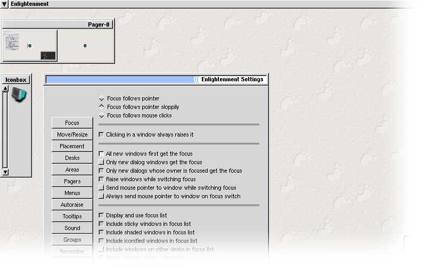Select first desktop thumbnail in Pager-0
The width and height of the screenshot is (426, 279).
30,45
